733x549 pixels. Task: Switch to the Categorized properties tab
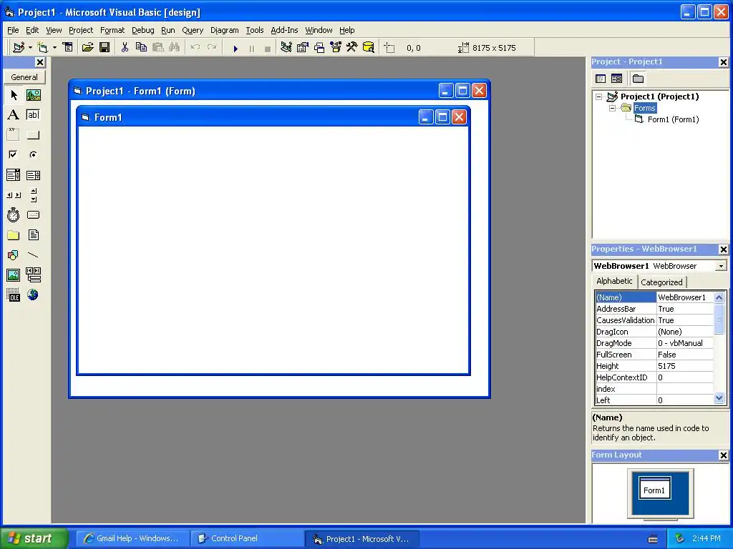tap(661, 282)
